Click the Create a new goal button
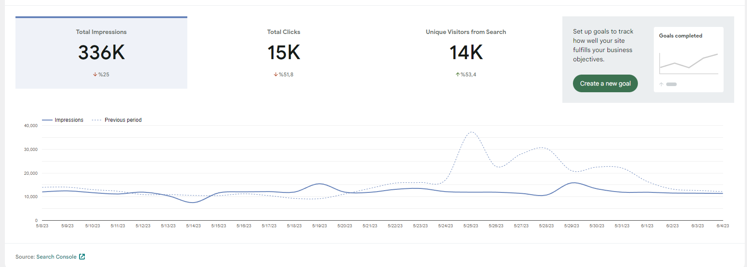Viewport: 747px width, 267px height. point(605,83)
